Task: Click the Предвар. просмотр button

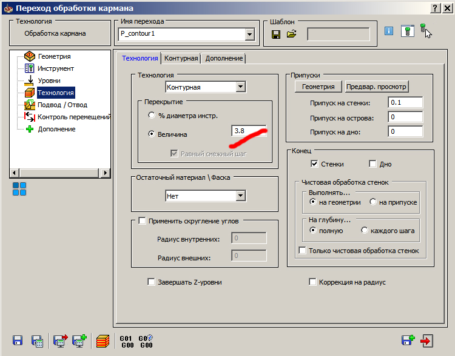Action: pos(376,87)
